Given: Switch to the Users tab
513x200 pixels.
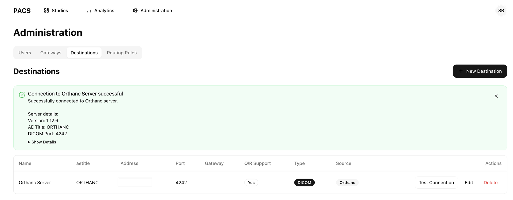Looking at the screenshot, I should tap(25, 53).
